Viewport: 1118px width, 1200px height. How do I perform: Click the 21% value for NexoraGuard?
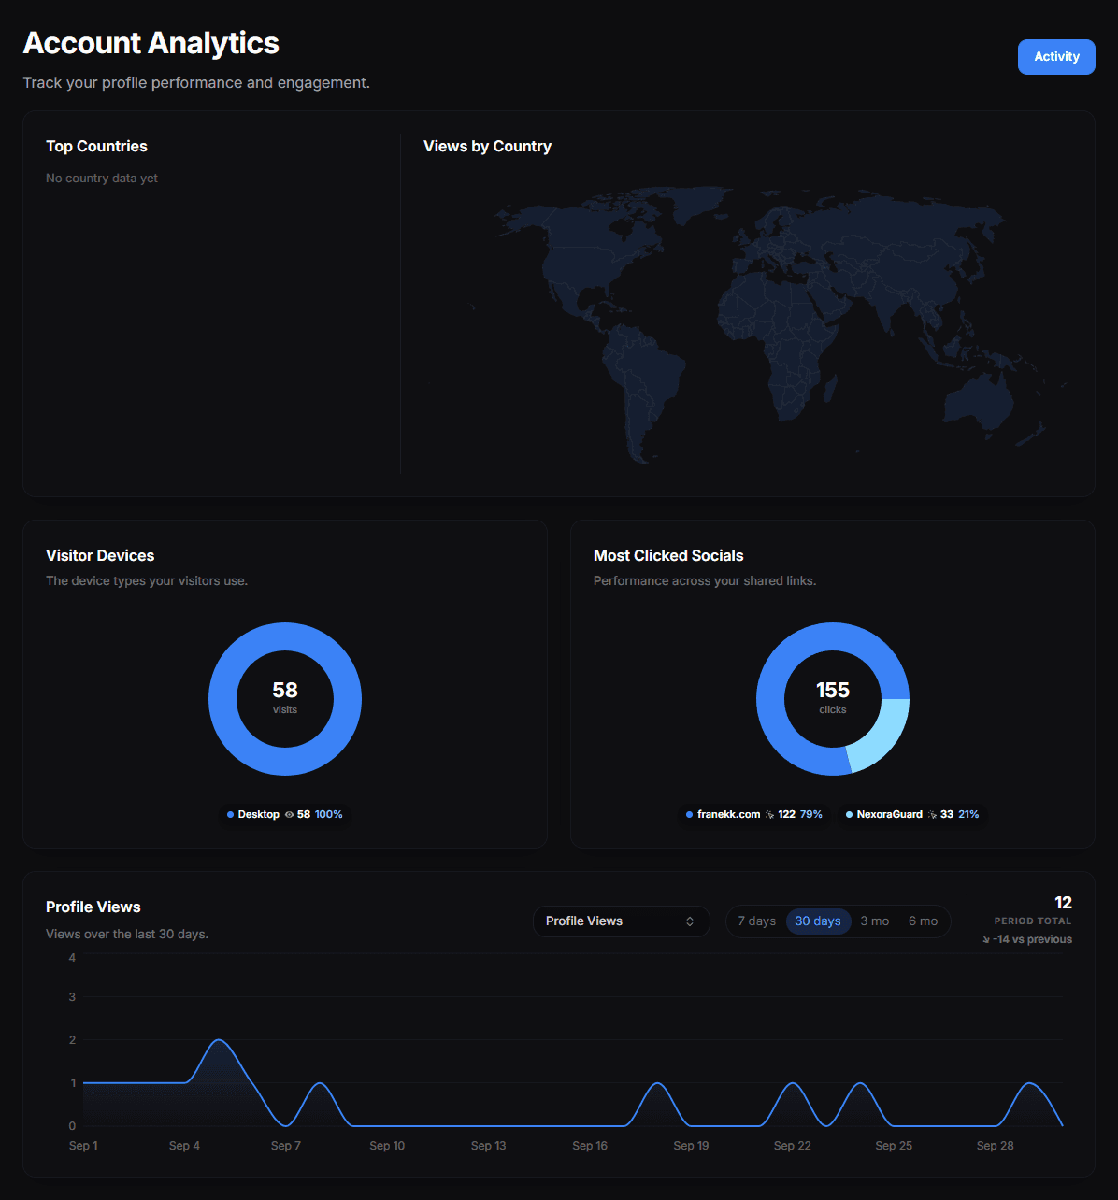(968, 815)
